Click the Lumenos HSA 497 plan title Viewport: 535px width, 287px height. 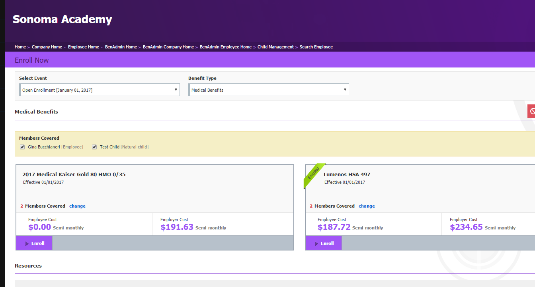pos(347,174)
